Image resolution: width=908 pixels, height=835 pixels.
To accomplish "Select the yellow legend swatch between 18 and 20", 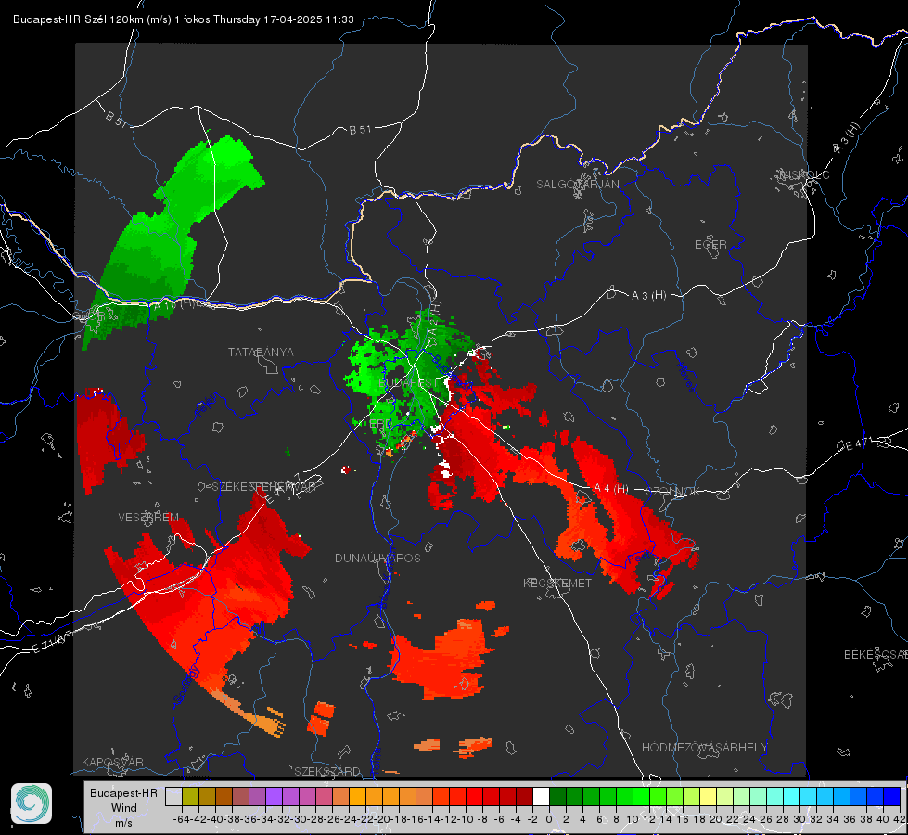I will tap(708, 797).
